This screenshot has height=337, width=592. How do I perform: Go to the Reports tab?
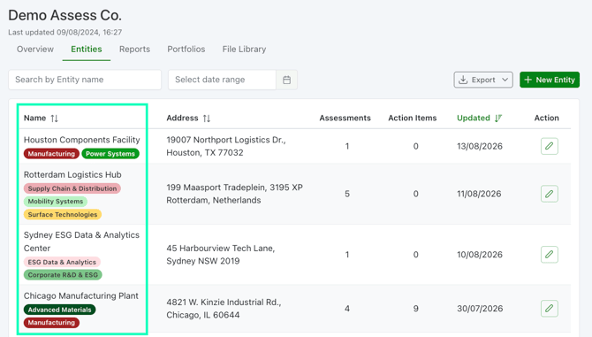pyautogui.click(x=134, y=50)
